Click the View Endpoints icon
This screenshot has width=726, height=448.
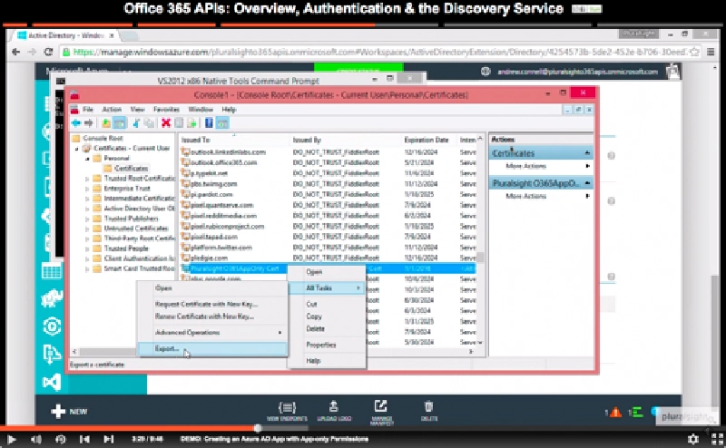point(287,409)
